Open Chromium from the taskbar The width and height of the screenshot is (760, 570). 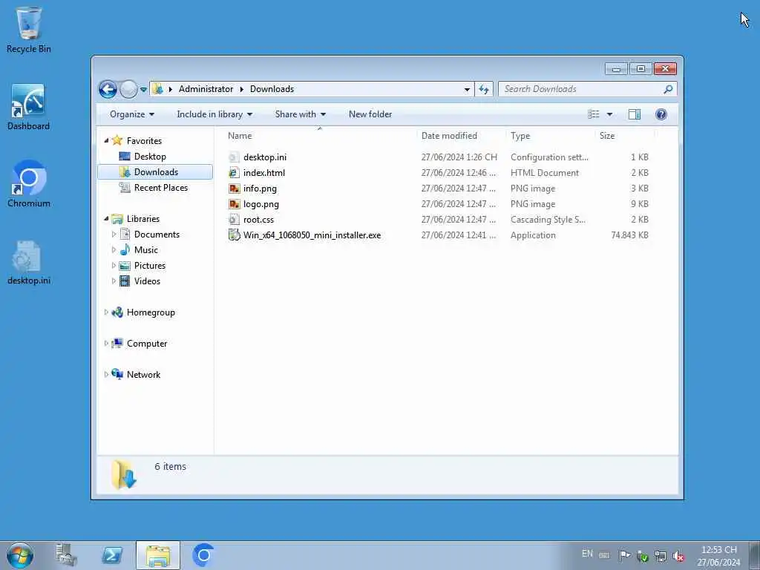[203, 555]
